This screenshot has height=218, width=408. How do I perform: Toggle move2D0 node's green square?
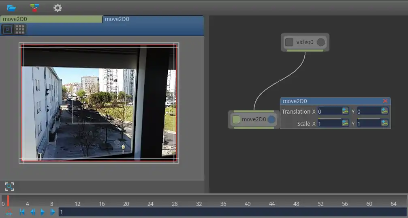click(236, 119)
